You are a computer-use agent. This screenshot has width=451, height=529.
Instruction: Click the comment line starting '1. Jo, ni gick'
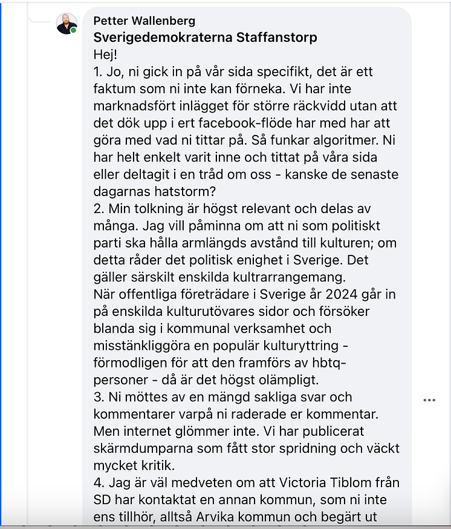coord(233,72)
